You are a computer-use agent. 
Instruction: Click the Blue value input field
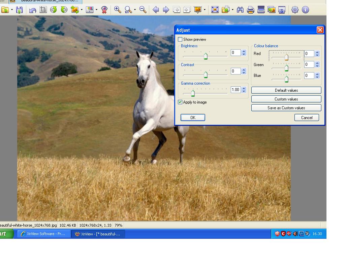coord(309,76)
